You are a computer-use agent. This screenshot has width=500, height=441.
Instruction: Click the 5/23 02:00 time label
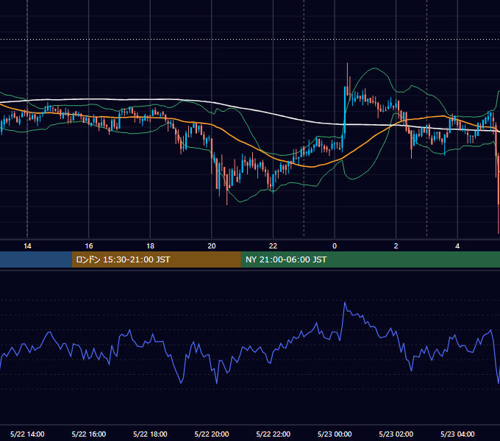(396, 434)
